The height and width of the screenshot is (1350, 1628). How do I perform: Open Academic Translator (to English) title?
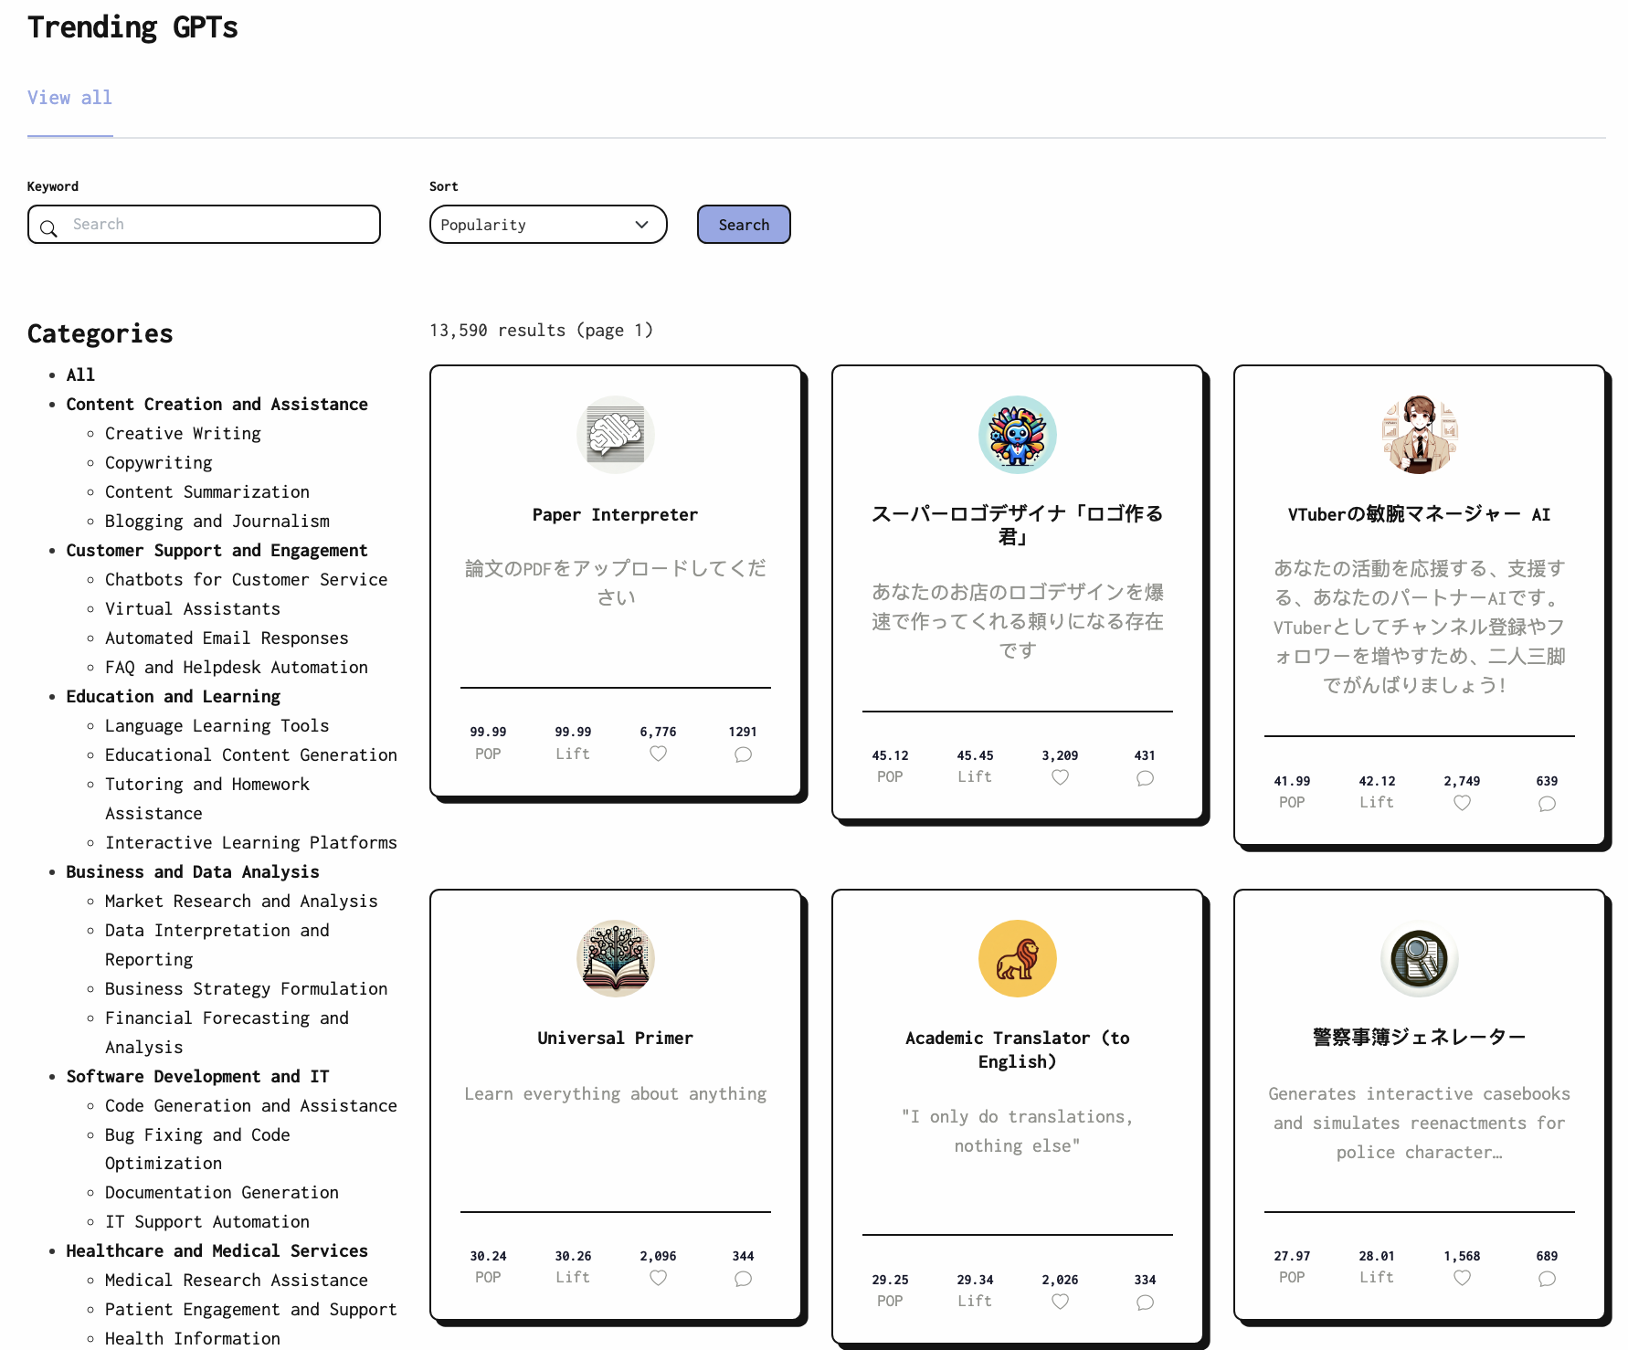click(x=1017, y=1049)
